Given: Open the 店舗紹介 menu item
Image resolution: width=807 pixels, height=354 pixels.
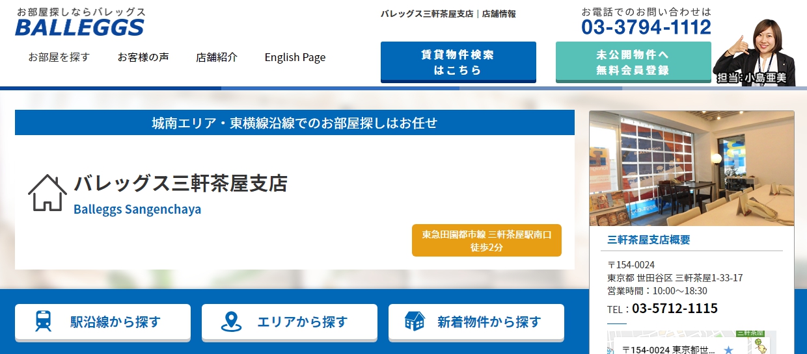Looking at the screenshot, I should pyautogui.click(x=217, y=57).
